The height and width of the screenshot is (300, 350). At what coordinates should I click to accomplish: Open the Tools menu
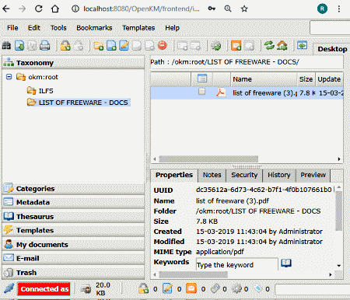(x=58, y=28)
